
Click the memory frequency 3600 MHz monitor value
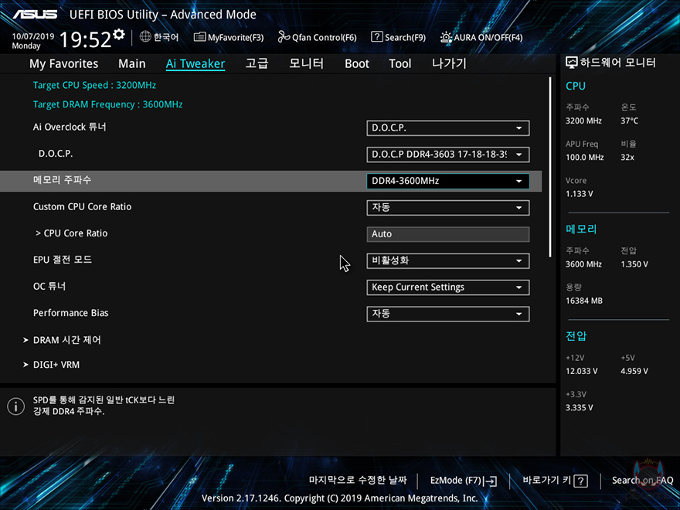583,264
